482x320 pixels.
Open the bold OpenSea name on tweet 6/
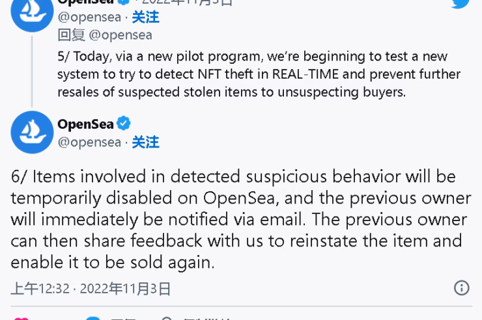tap(86, 124)
